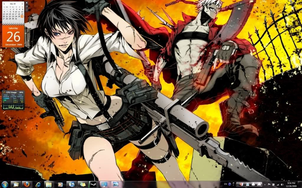Image resolution: width=302 pixels, height=188 pixels.
Task: Click the red speaker toolbar icon
Action: (241, 184)
